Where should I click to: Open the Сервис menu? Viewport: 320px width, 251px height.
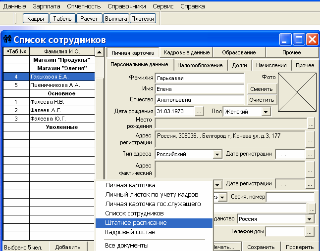163,6
